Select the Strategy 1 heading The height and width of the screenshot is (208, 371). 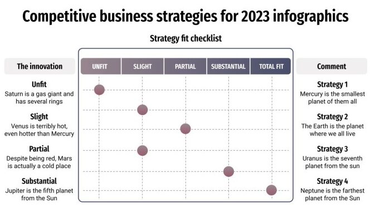332,85
